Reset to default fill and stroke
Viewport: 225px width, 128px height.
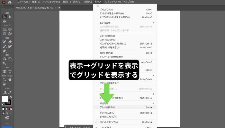(x=3, y=104)
